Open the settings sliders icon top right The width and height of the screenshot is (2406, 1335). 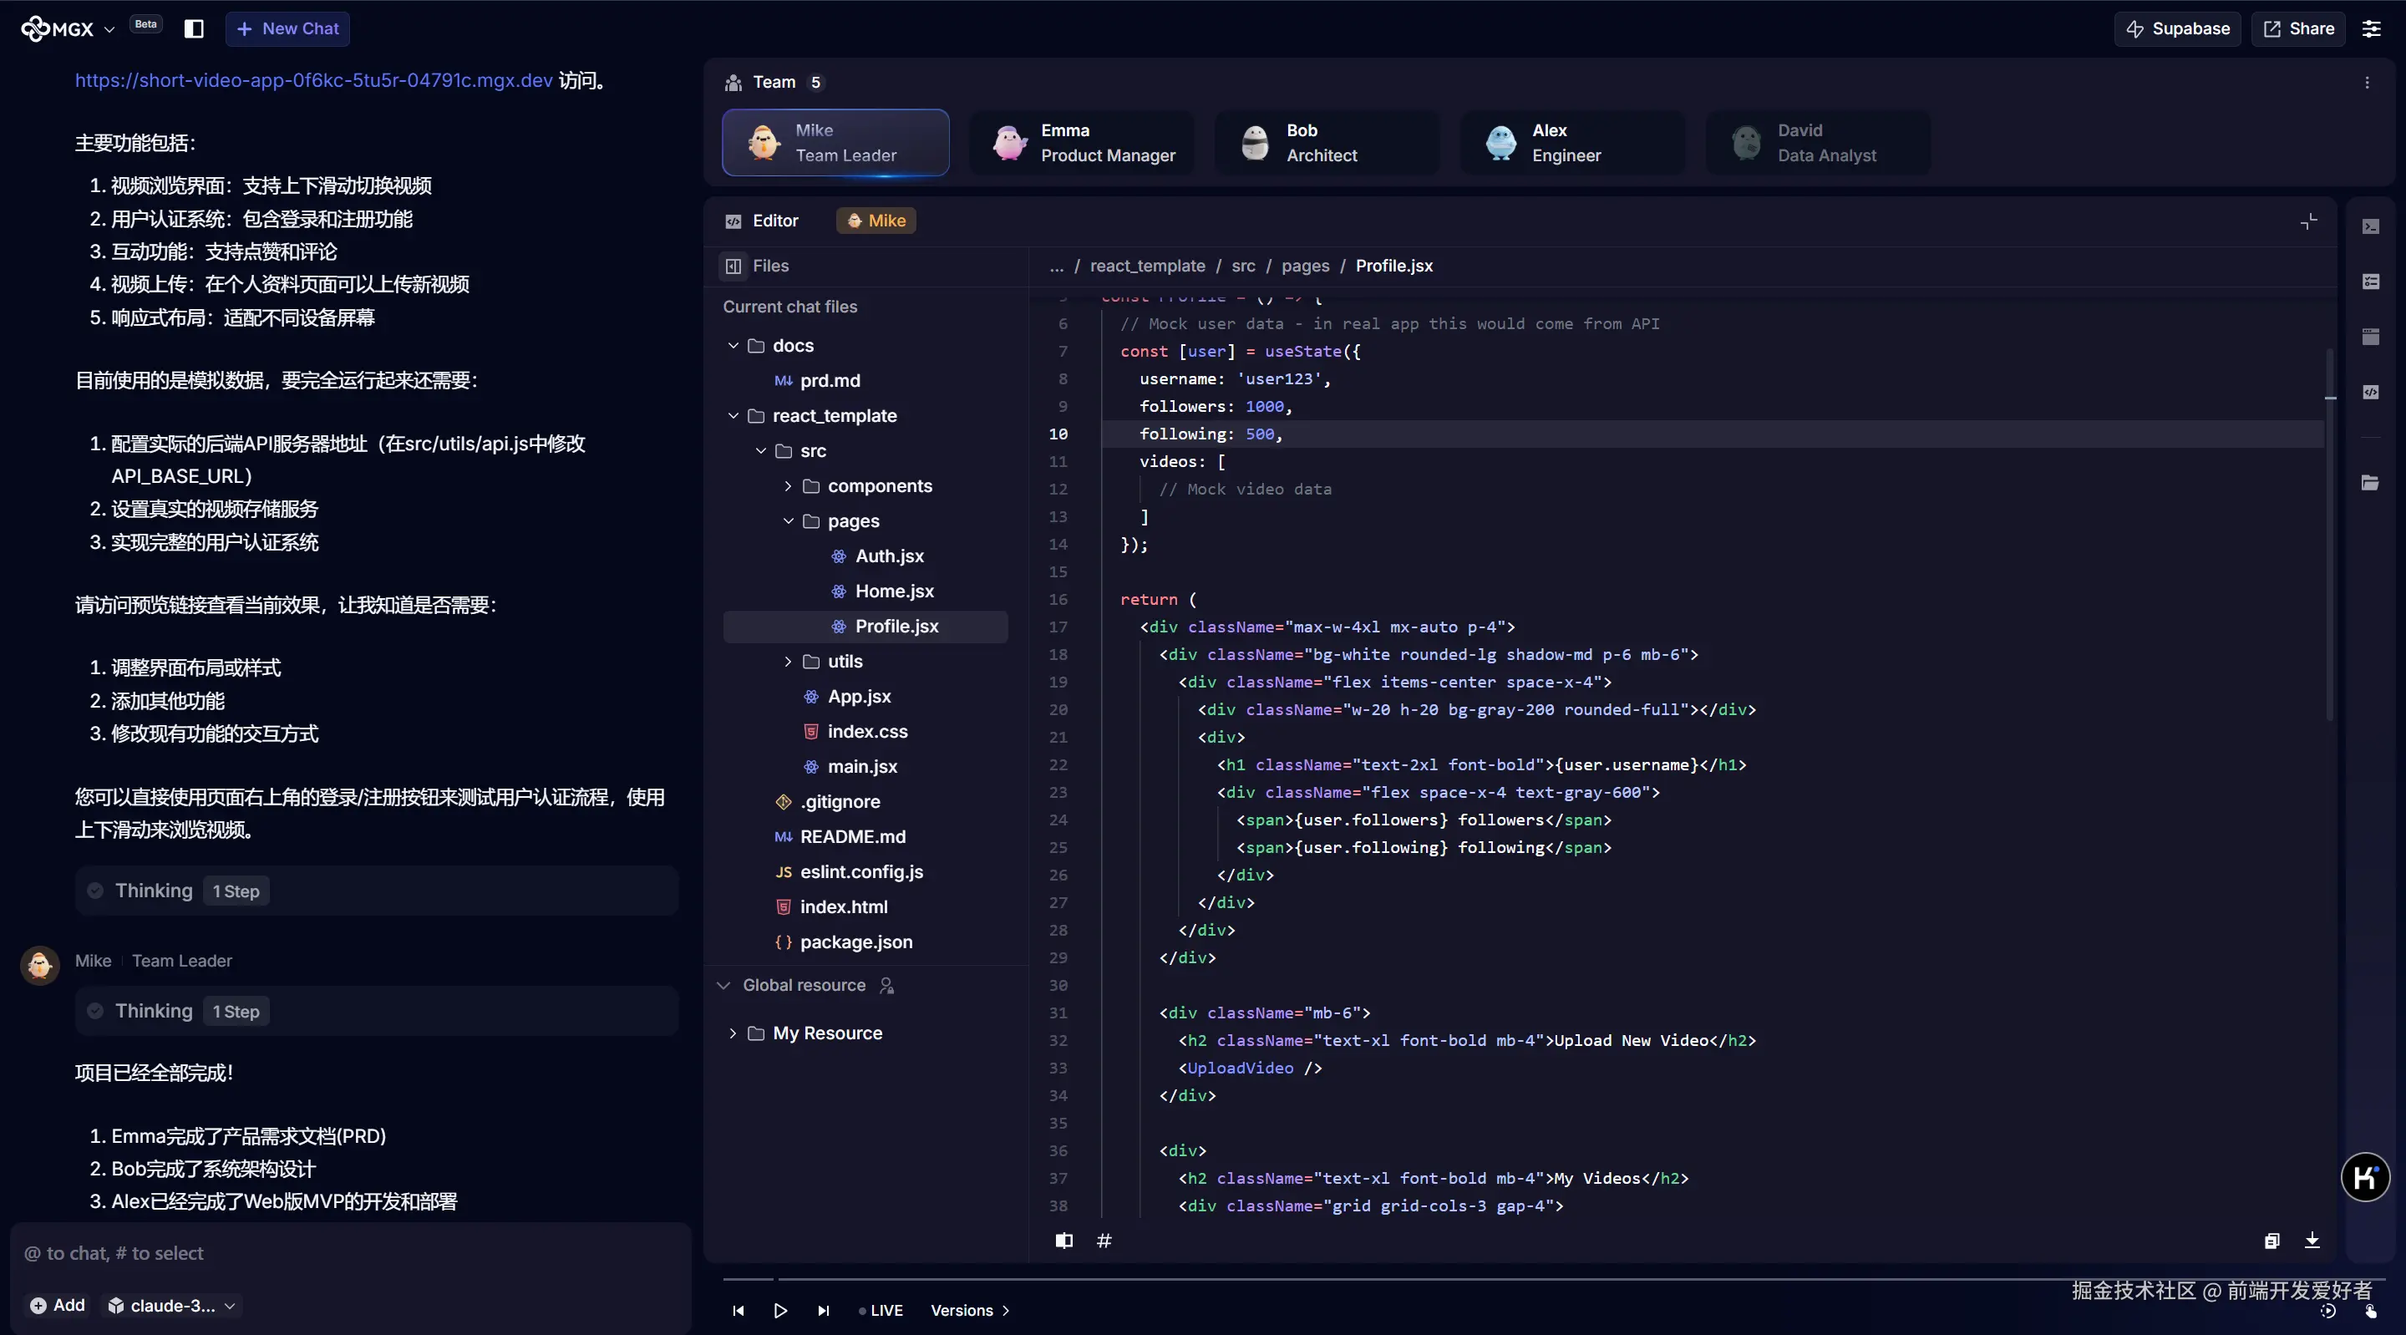(x=2371, y=29)
